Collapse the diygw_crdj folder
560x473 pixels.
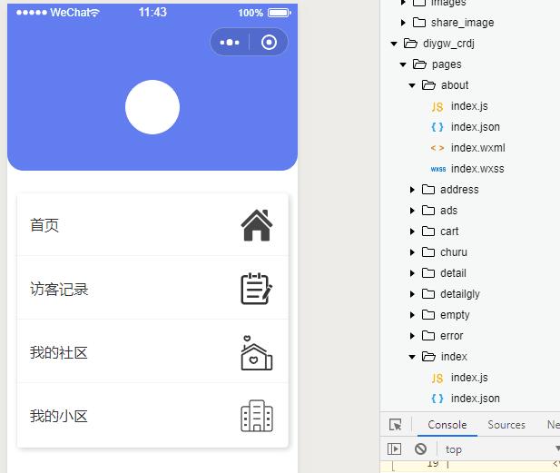pos(394,44)
